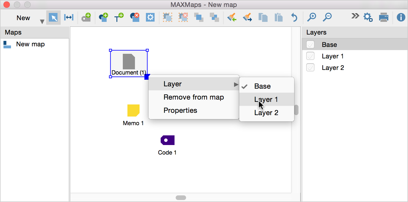The image size is (408, 202).
Task: Activate the Link mode tool
Action: click(68, 18)
